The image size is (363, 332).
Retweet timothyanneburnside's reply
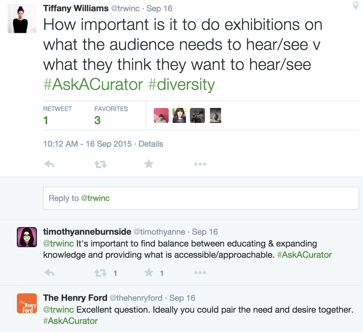(x=101, y=273)
